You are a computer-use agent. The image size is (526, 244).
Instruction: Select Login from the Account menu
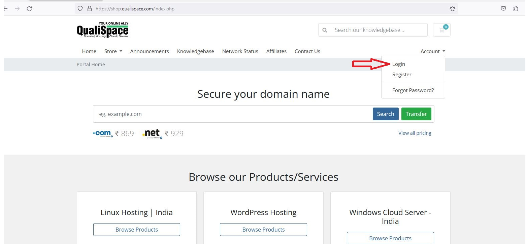pos(399,64)
